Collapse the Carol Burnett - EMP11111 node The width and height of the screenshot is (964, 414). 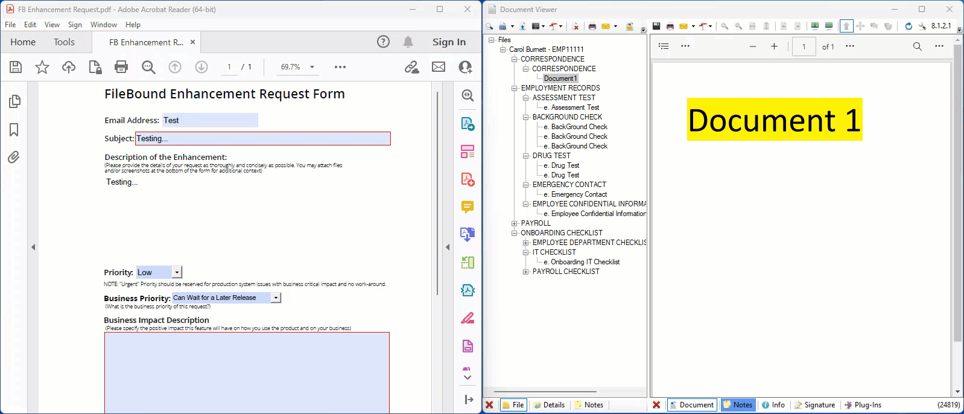coord(503,49)
